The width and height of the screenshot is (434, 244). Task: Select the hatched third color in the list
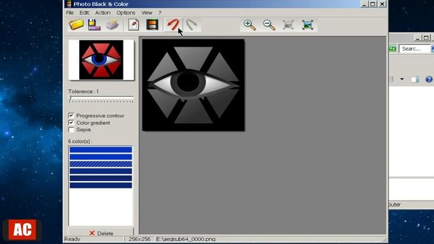101,164
